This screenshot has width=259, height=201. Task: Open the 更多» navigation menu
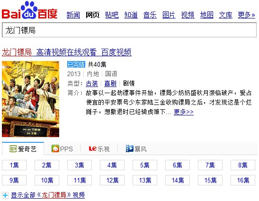(246, 15)
